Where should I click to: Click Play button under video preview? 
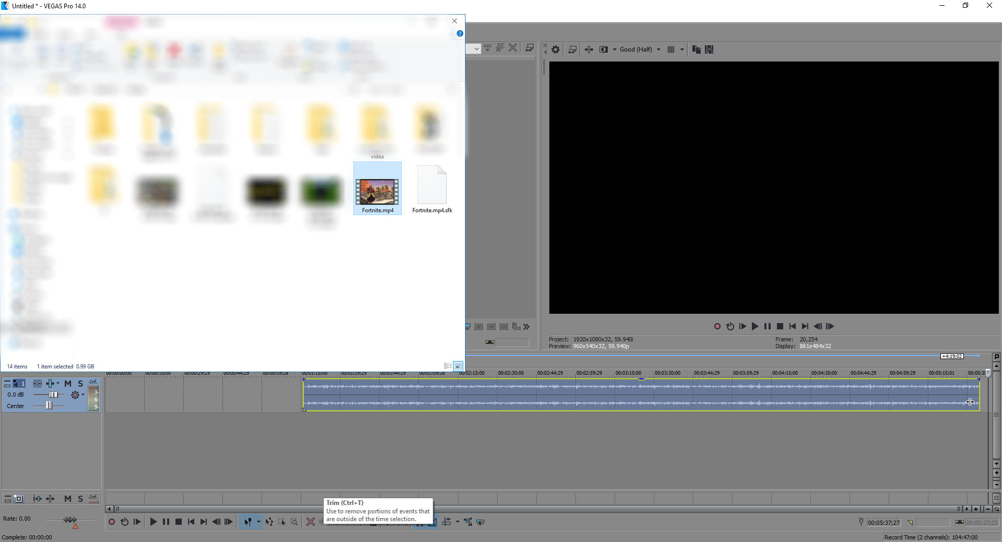pyautogui.click(x=755, y=326)
